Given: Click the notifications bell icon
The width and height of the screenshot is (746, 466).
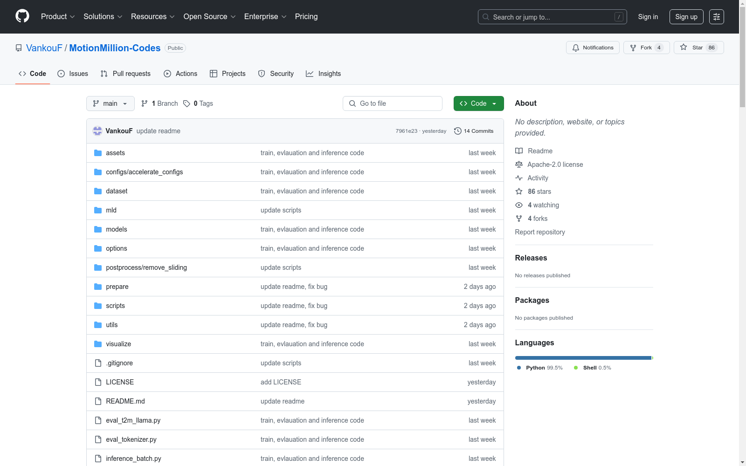Looking at the screenshot, I should 576,48.
